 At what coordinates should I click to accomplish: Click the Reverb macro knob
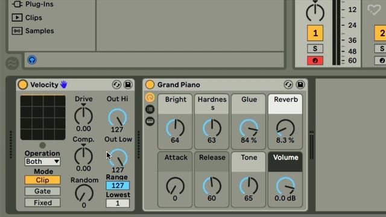click(285, 128)
